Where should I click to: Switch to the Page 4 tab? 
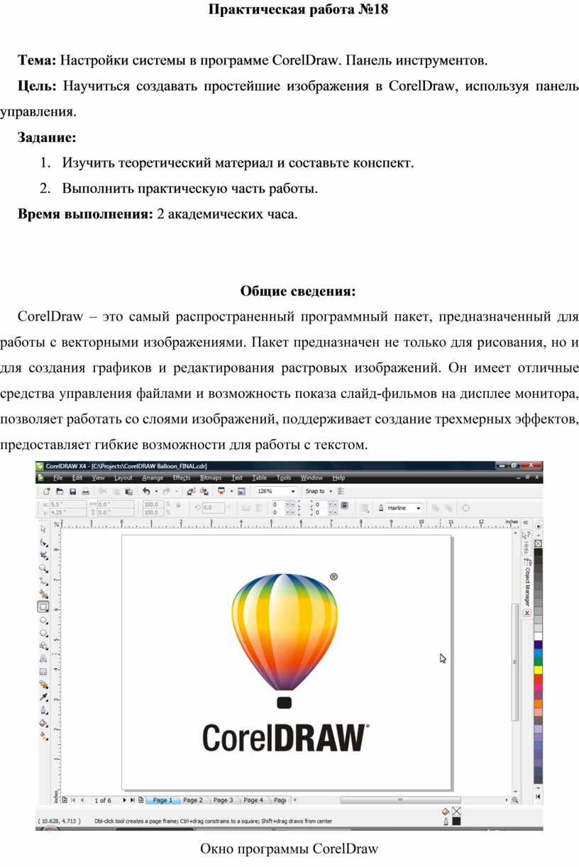(x=253, y=800)
